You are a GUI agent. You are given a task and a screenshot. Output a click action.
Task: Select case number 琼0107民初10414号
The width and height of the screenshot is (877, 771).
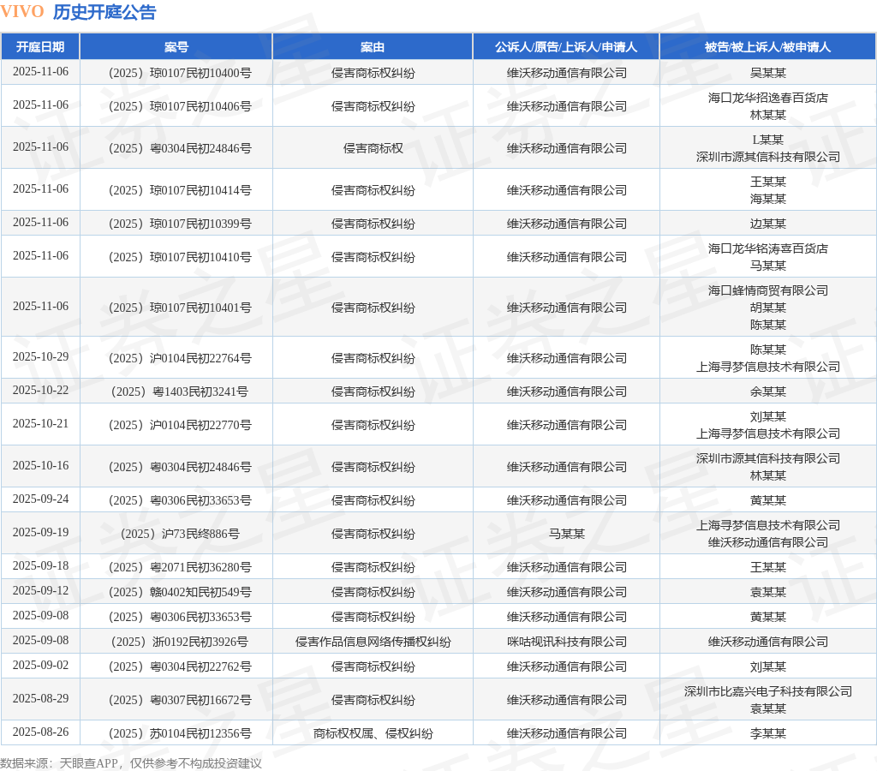point(180,190)
